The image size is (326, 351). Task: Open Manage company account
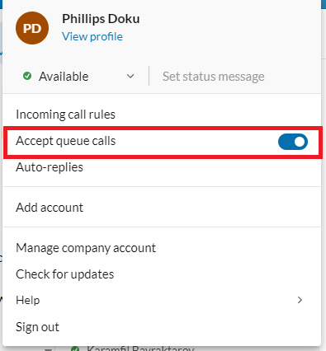point(86,248)
